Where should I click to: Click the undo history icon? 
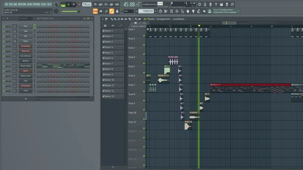coord(199,4)
